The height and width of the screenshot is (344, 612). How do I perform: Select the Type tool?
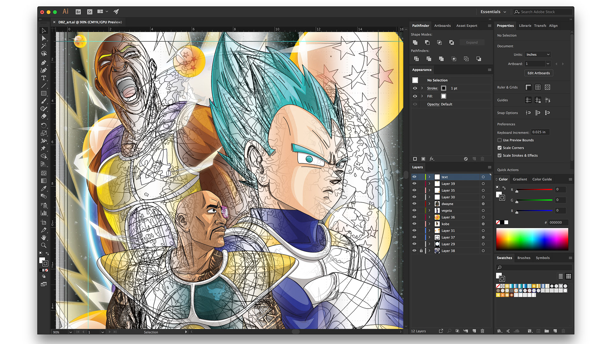(44, 78)
